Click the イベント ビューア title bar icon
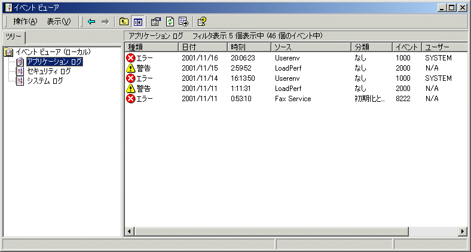 click(8, 7)
